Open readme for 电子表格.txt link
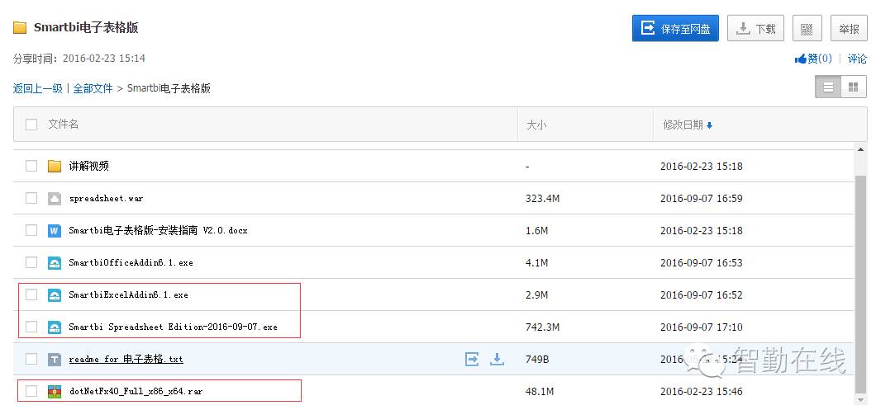This screenshot has height=405, width=876. point(126,360)
